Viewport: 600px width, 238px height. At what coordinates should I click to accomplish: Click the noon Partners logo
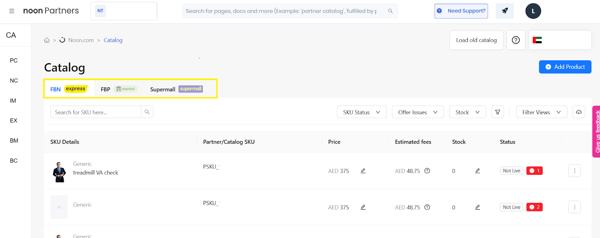tap(51, 11)
